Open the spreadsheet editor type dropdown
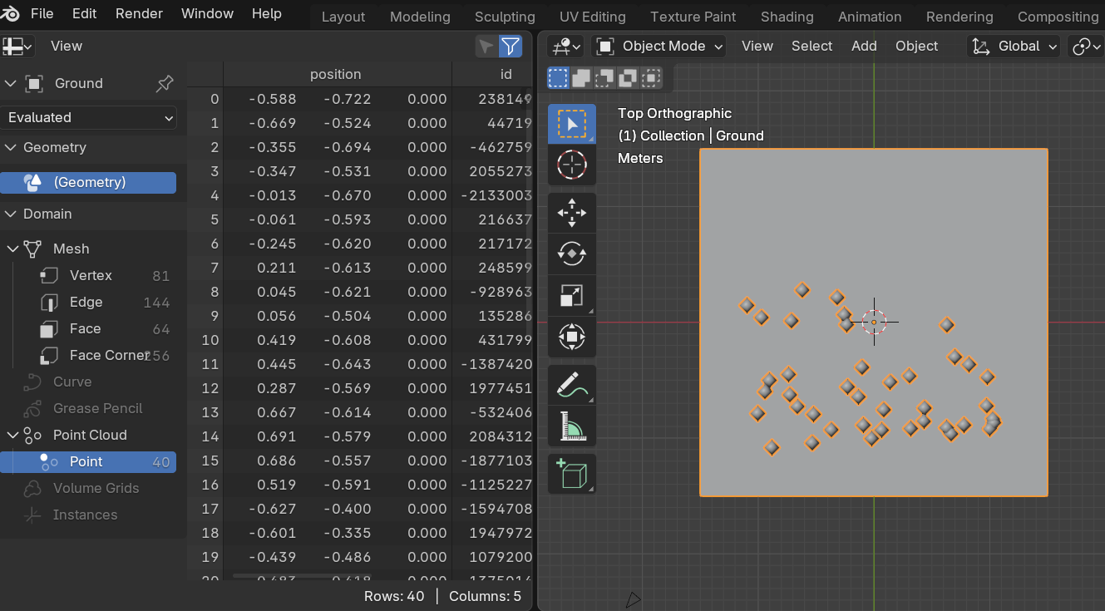Screen dimensions: 1105x611 [17, 47]
